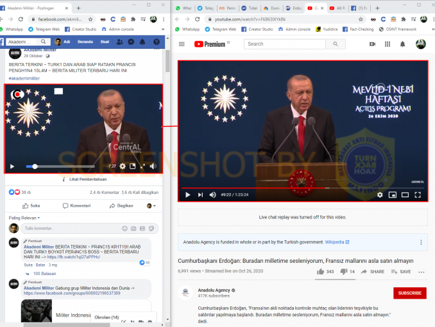435x327 pixels.
Task: Open the Wikipedia link in info panel
Action: click(x=337, y=242)
